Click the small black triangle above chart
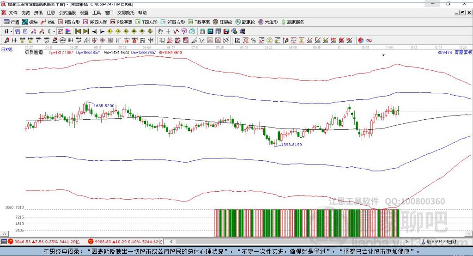The height and width of the screenshot is (256, 473). 383,55
